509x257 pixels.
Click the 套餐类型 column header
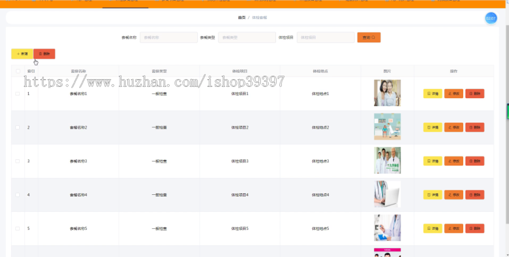pyautogui.click(x=159, y=71)
